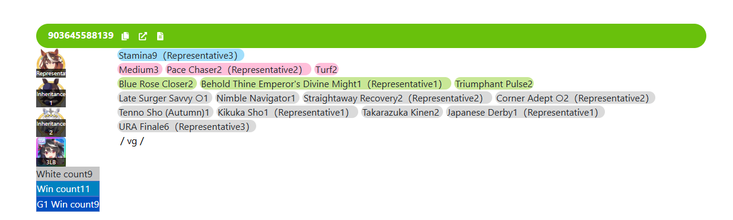Click the Triumphant Pulse2 green tag
The image size is (733, 220).
tap(495, 84)
